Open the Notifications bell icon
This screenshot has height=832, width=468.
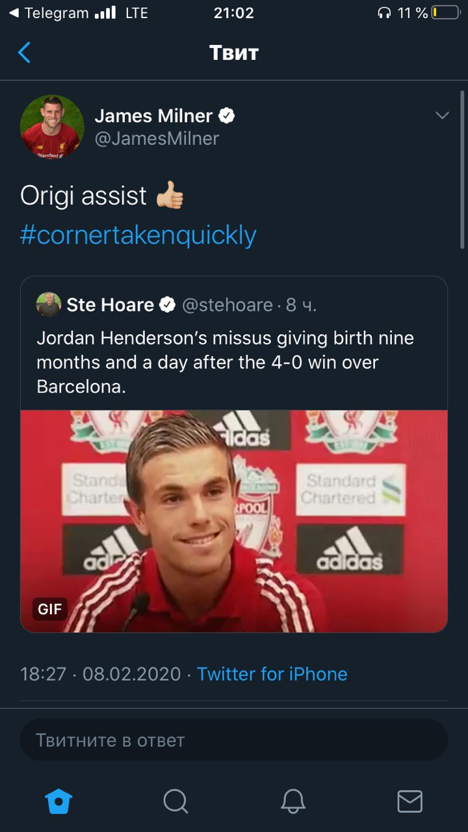tap(293, 801)
